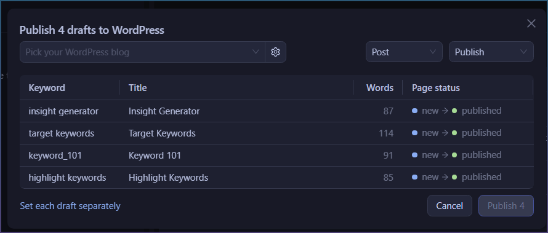Click the Cancel button

(449, 206)
